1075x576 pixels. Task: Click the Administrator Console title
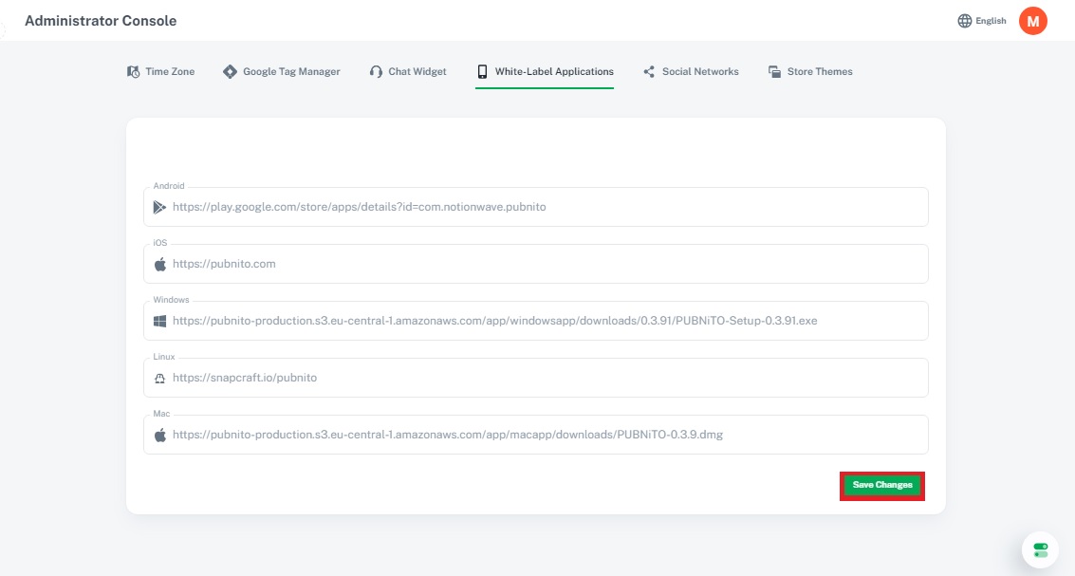click(101, 21)
